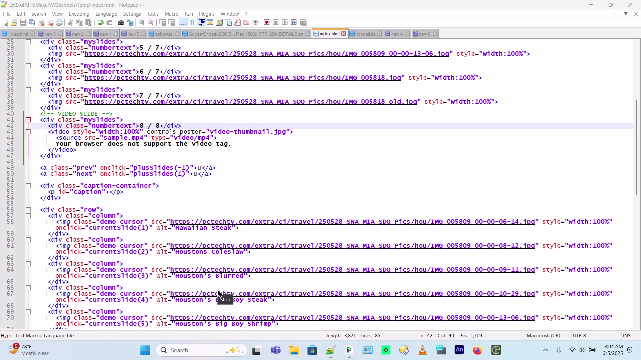Zoom in using the toolbar magnifier

[142, 22]
